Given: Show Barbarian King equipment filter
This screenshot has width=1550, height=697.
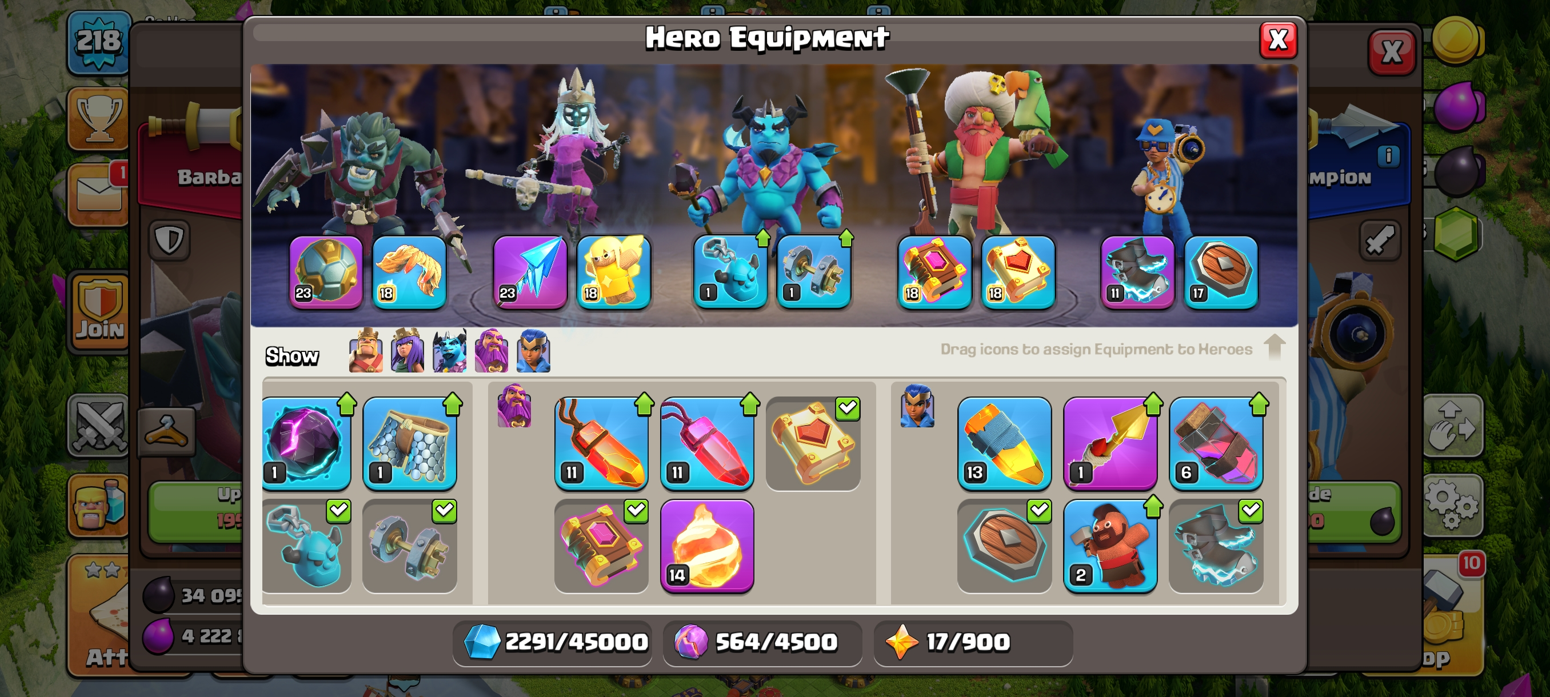Looking at the screenshot, I should (366, 351).
